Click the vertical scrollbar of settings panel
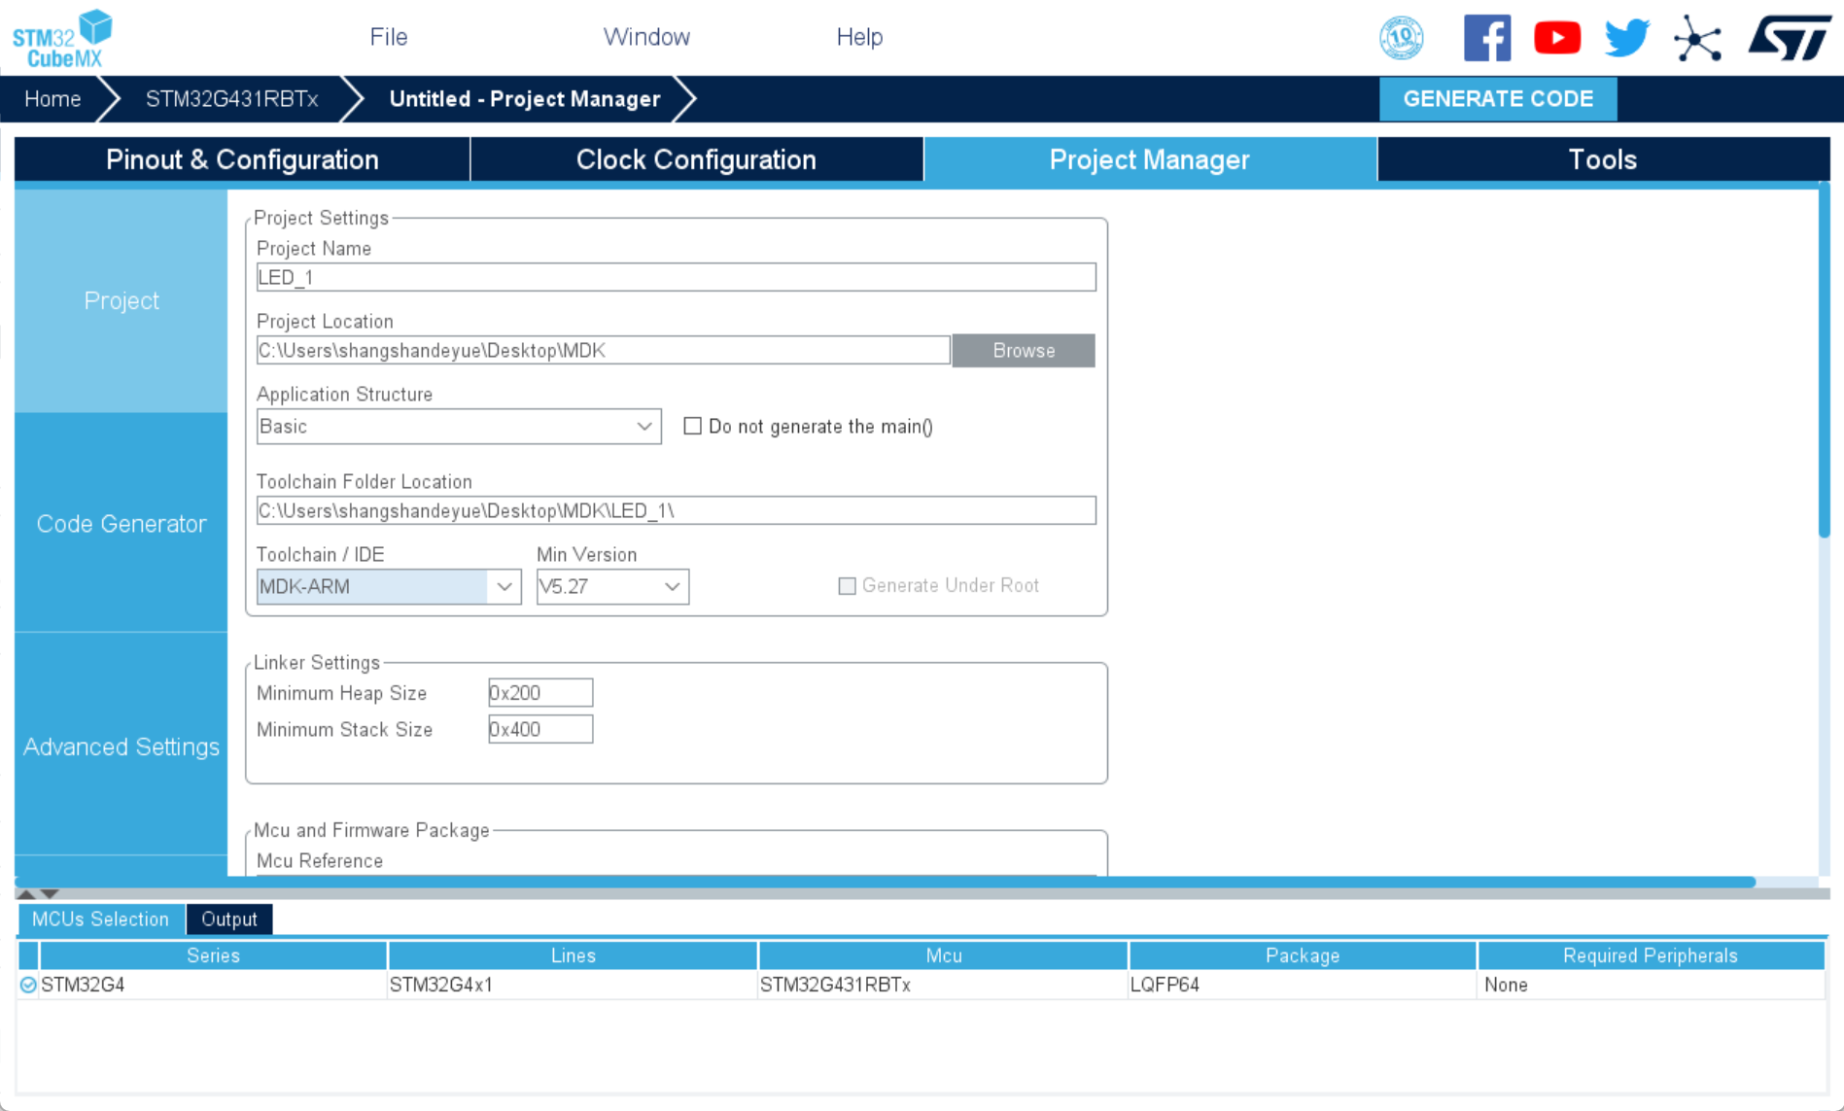 [x=1825, y=362]
